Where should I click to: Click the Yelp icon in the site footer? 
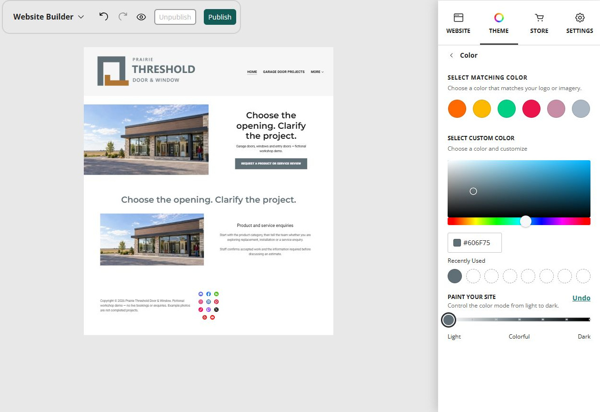point(204,317)
